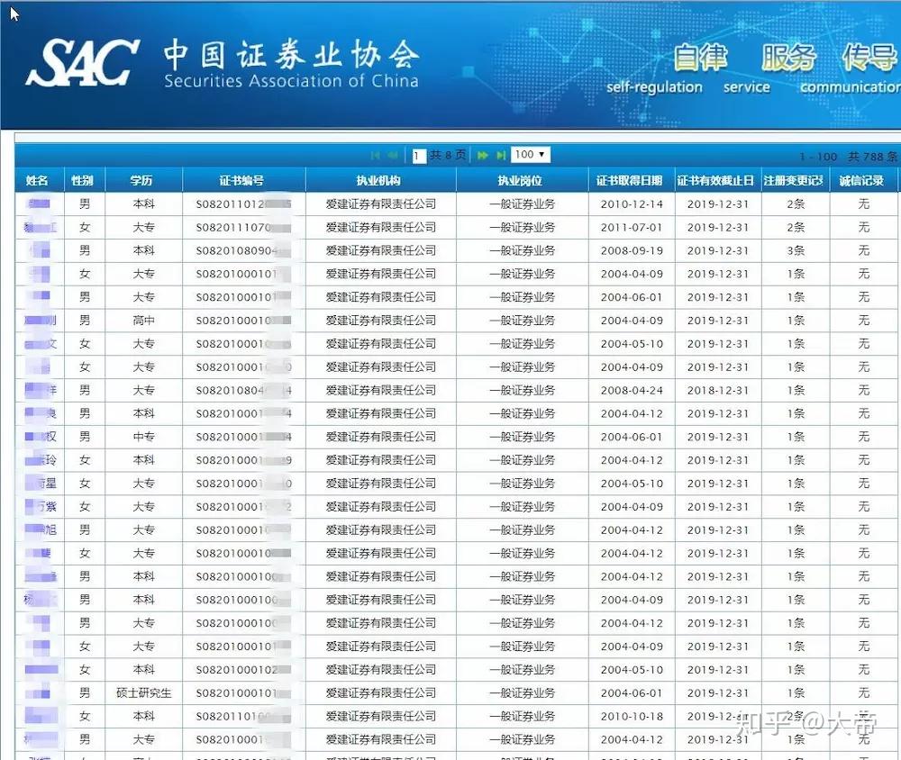The width and height of the screenshot is (901, 760).
Task: Open the rows-per-page dropdown showing 100
Action: 531,155
